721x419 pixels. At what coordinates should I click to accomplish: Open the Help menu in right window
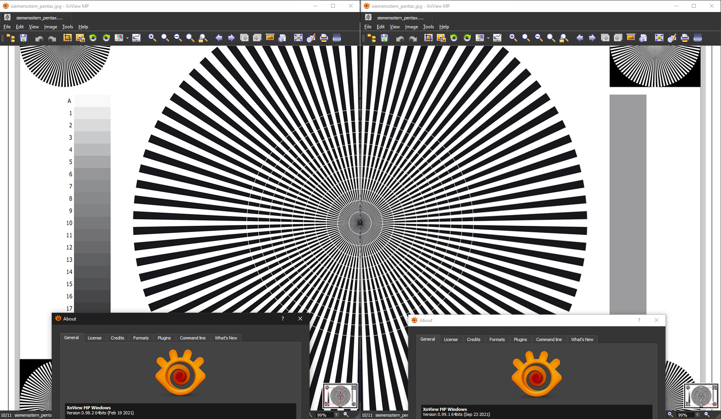pyautogui.click(x=444, y=27)
